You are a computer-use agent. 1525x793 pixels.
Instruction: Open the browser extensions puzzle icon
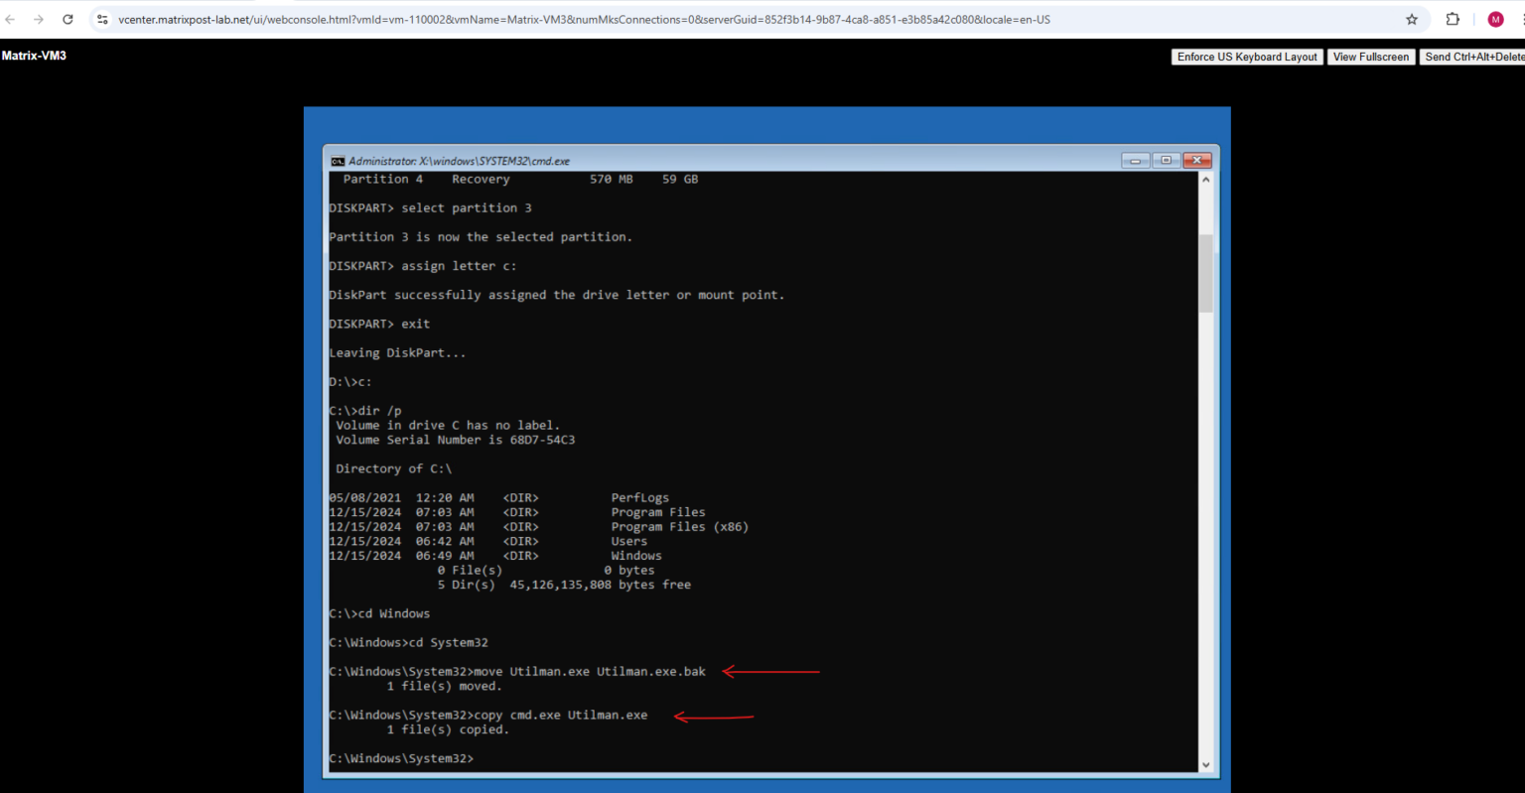(1452, 19)
